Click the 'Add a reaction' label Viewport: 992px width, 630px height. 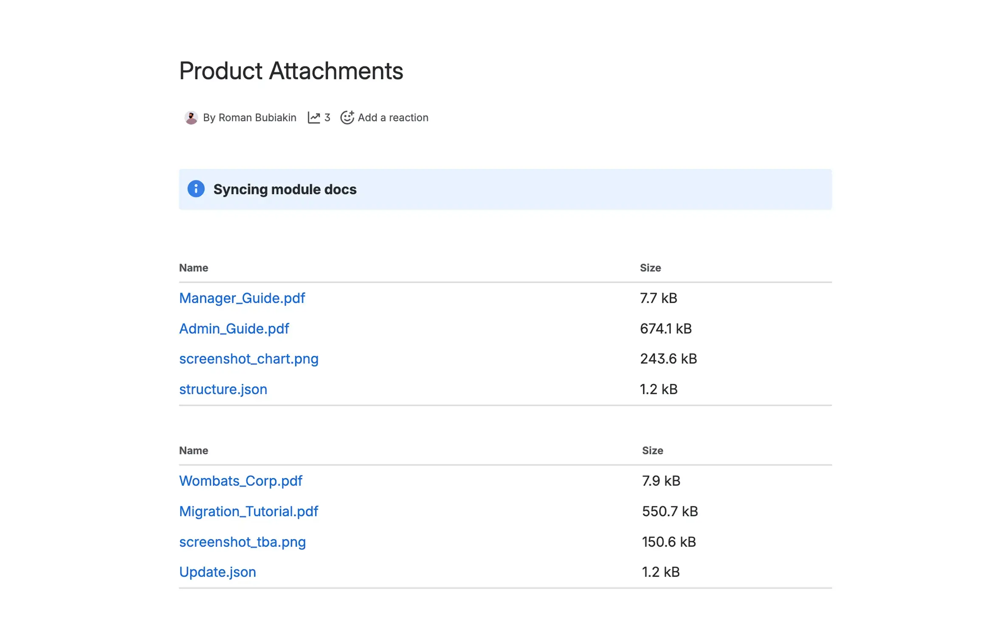[393, 118]
